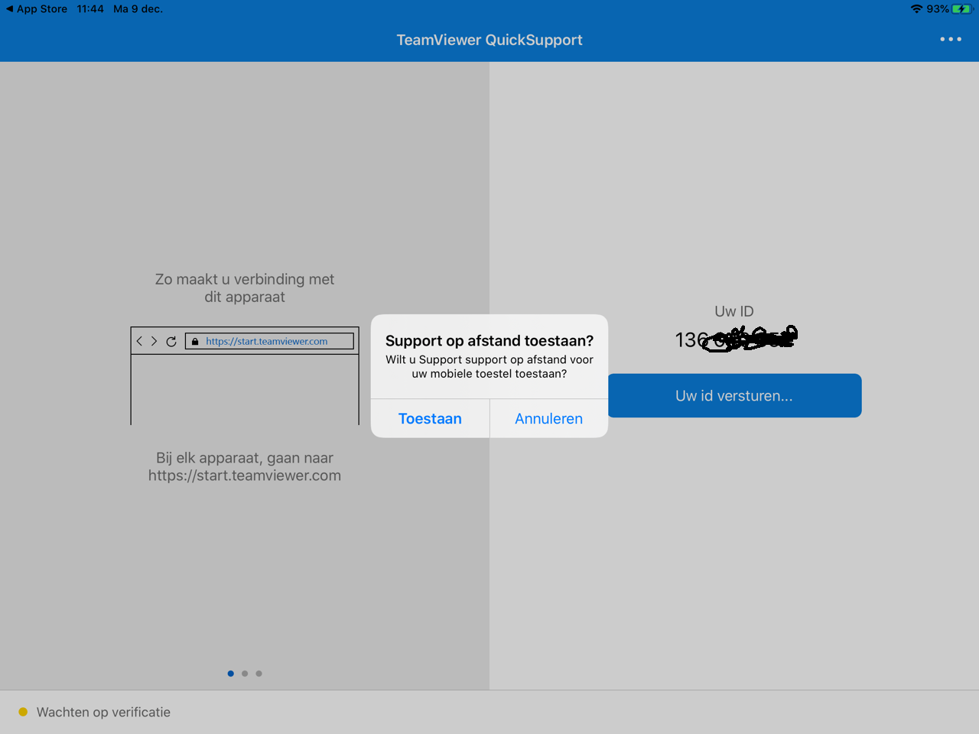Click 'Wachten op verificatie' status text

pyautogui.click(x=103, y=712)
